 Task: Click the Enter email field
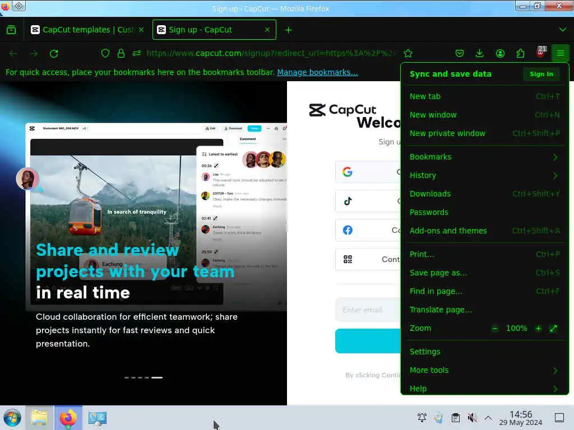pos(368,310)
